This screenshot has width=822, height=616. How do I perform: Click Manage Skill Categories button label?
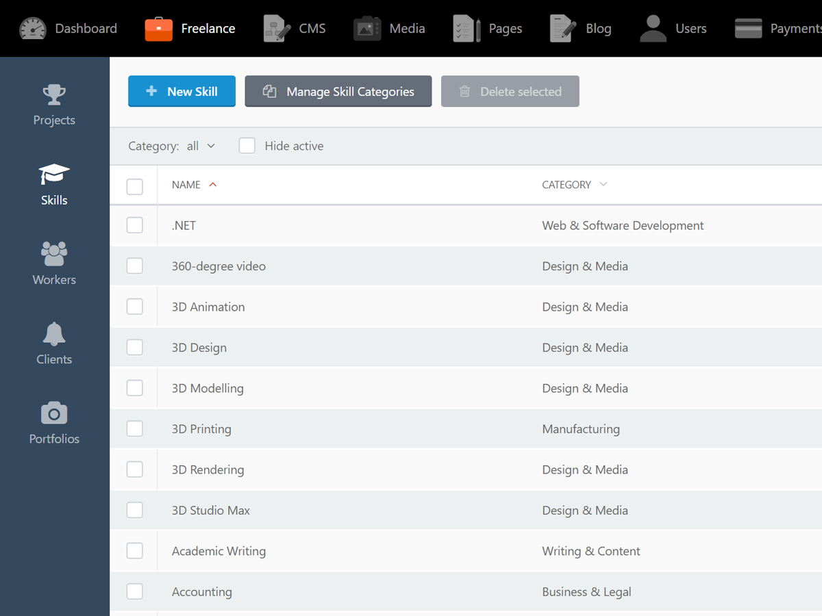coord(350,92)
